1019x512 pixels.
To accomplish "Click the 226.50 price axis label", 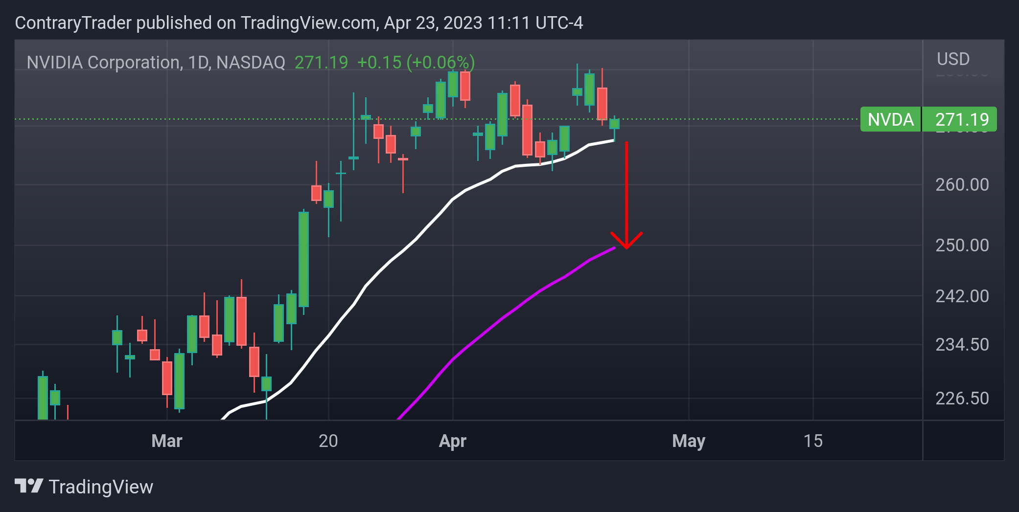I will pos(962,399).
